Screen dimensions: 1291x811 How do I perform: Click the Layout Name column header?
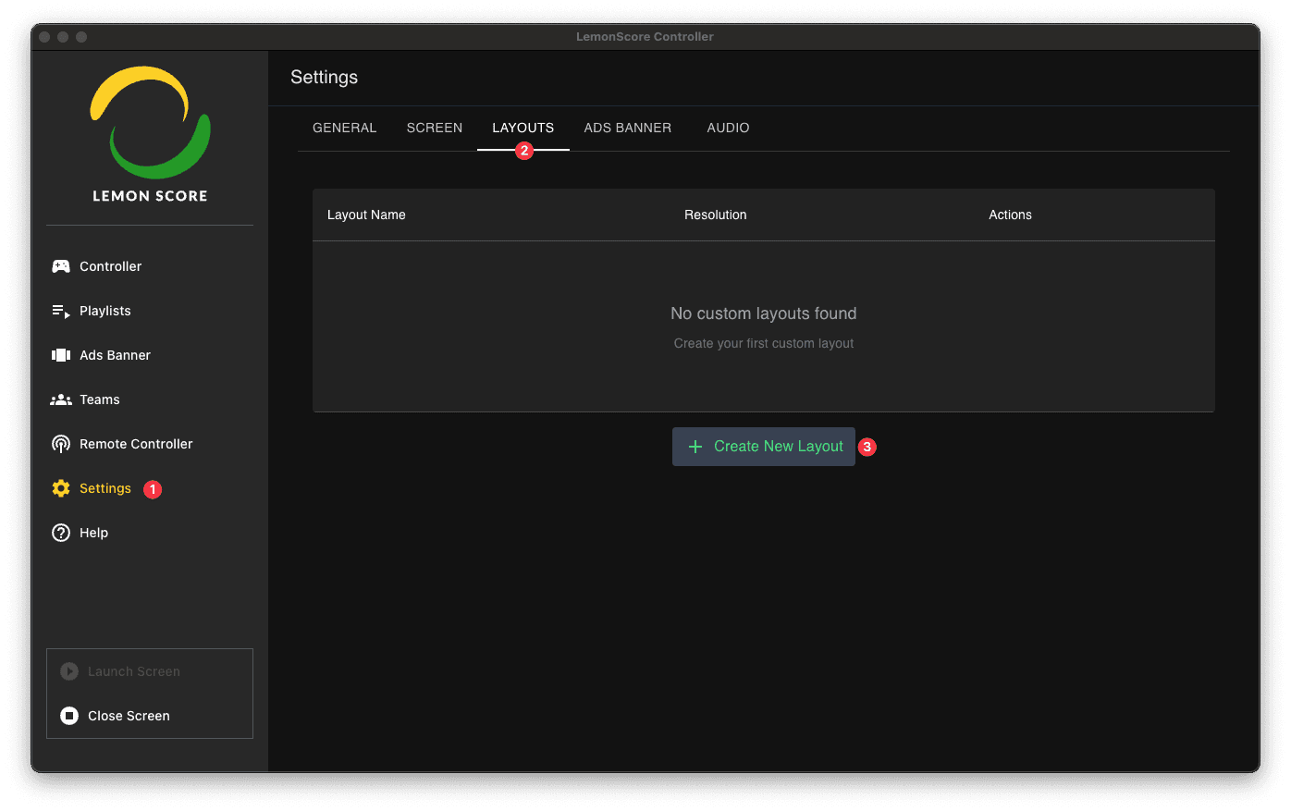click(x=366, y=215)
